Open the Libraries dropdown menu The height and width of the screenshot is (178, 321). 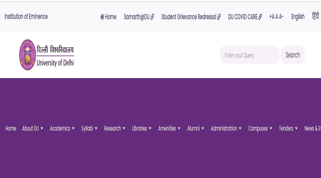pyautogui.click(x=142, y=128)
